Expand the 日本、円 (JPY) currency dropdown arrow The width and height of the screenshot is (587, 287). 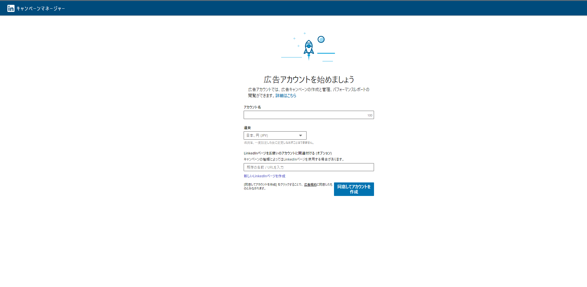pos(300,135)
